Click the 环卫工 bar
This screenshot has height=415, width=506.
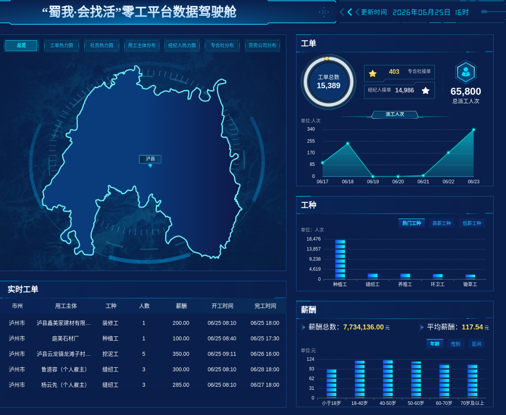tap(438, 276)
